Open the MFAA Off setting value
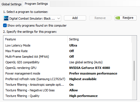 [72, 57]
